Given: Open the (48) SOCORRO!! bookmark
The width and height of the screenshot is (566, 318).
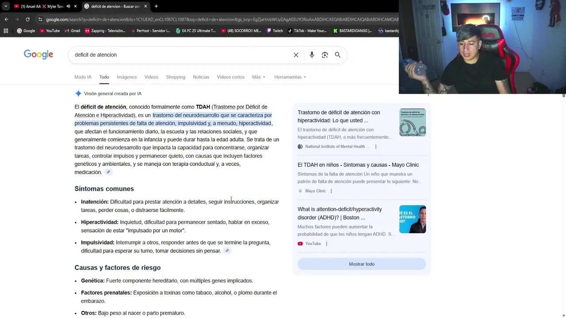Looking at the screenshot, I should (x=241, y=30).
